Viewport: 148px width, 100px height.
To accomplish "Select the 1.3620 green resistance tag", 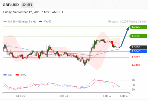I will [138, 27].
